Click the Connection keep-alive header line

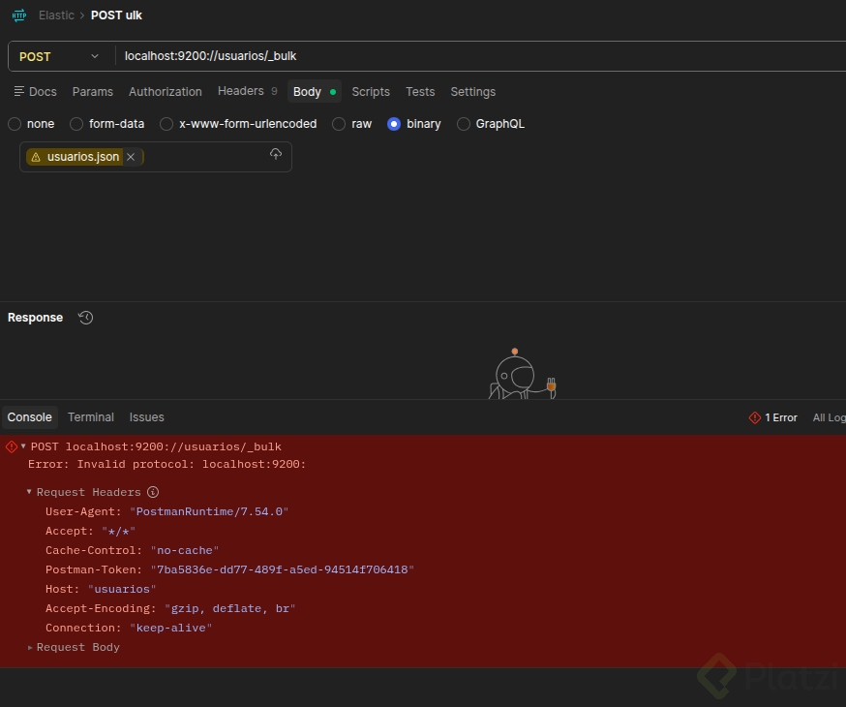click(x=129, y=629)
